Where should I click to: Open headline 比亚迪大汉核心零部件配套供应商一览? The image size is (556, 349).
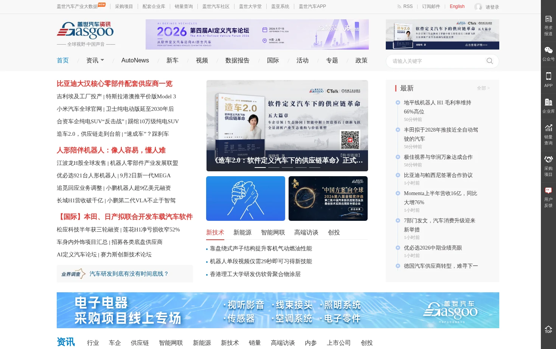point(115,84)
